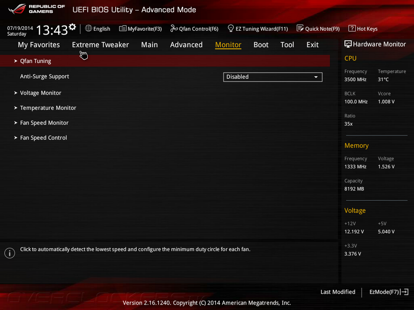Click the memory voltage 1.526 V value

(386, 167)
